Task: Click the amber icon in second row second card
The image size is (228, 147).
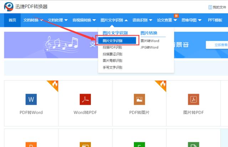Action: 85,145
